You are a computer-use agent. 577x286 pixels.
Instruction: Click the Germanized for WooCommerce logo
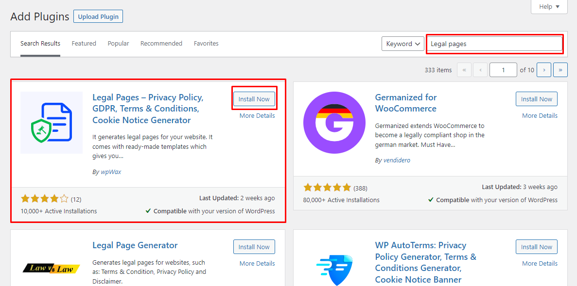click(x=334, y=123)
